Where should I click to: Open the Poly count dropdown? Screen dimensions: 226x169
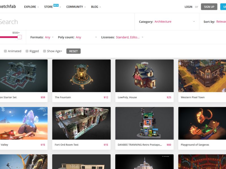click(77, 37)
